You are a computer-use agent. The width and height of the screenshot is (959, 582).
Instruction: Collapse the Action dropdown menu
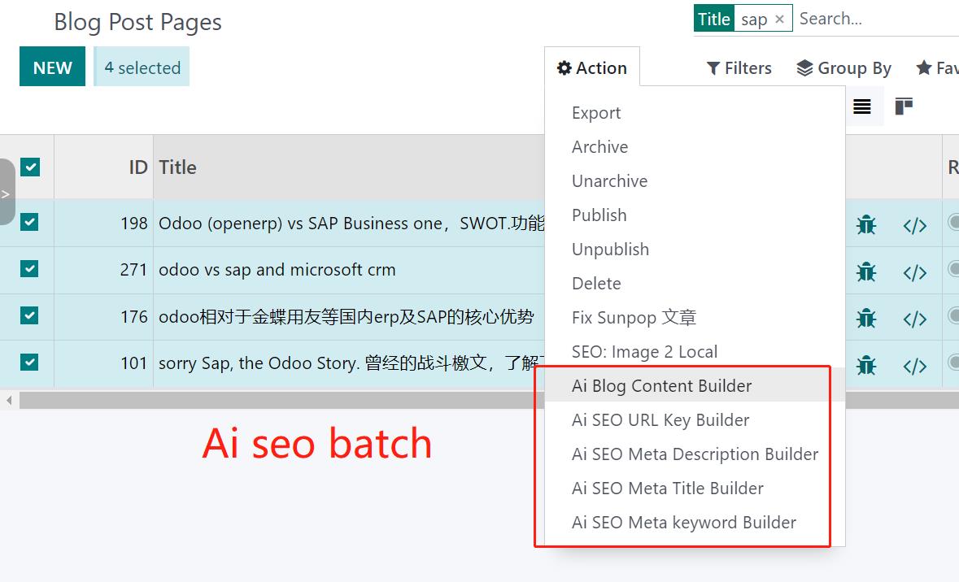[x=592, y=68]
